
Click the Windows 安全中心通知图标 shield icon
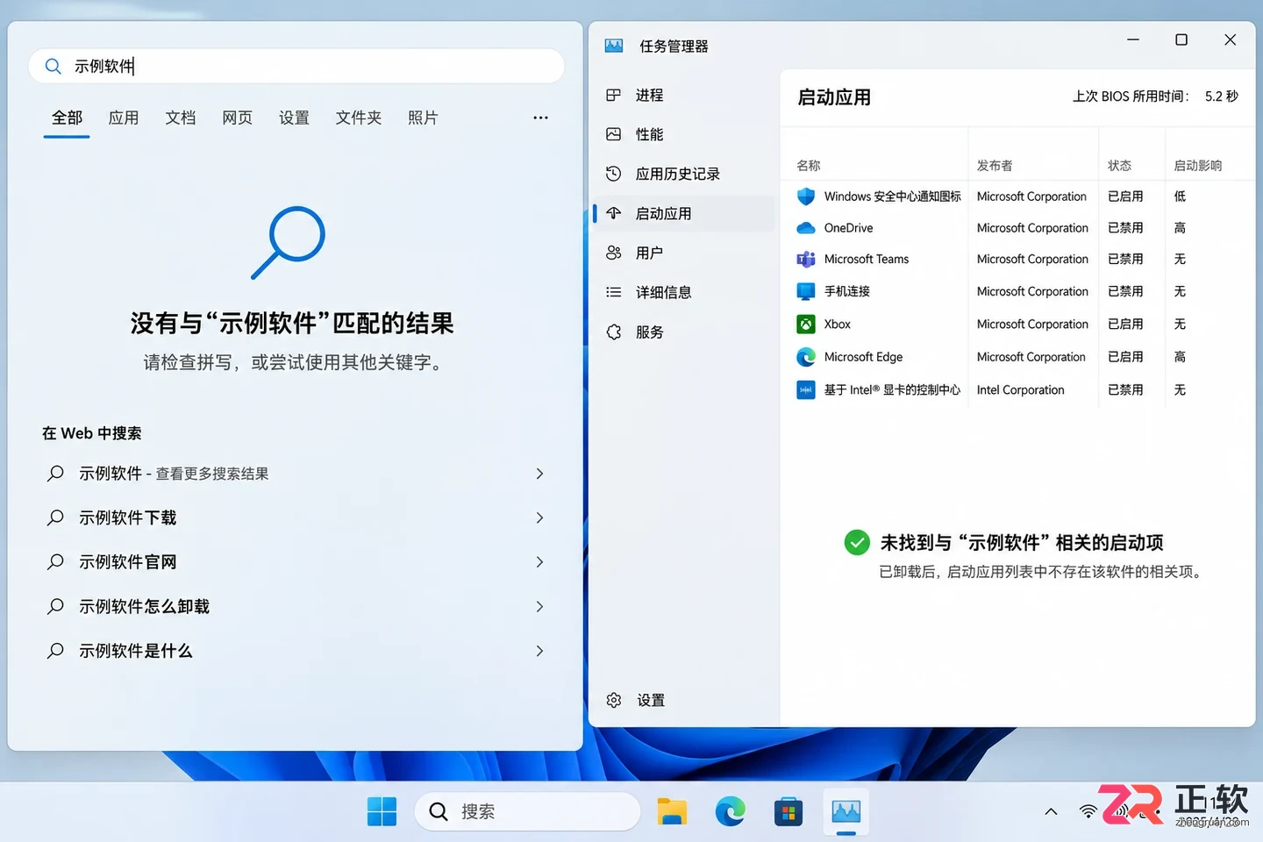(805, 196)
